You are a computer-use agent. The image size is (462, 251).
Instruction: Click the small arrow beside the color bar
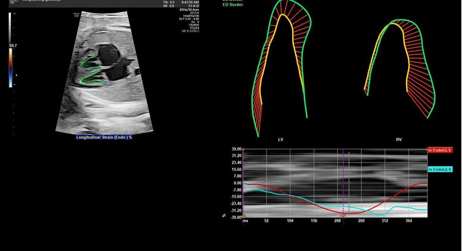[17, 75]
